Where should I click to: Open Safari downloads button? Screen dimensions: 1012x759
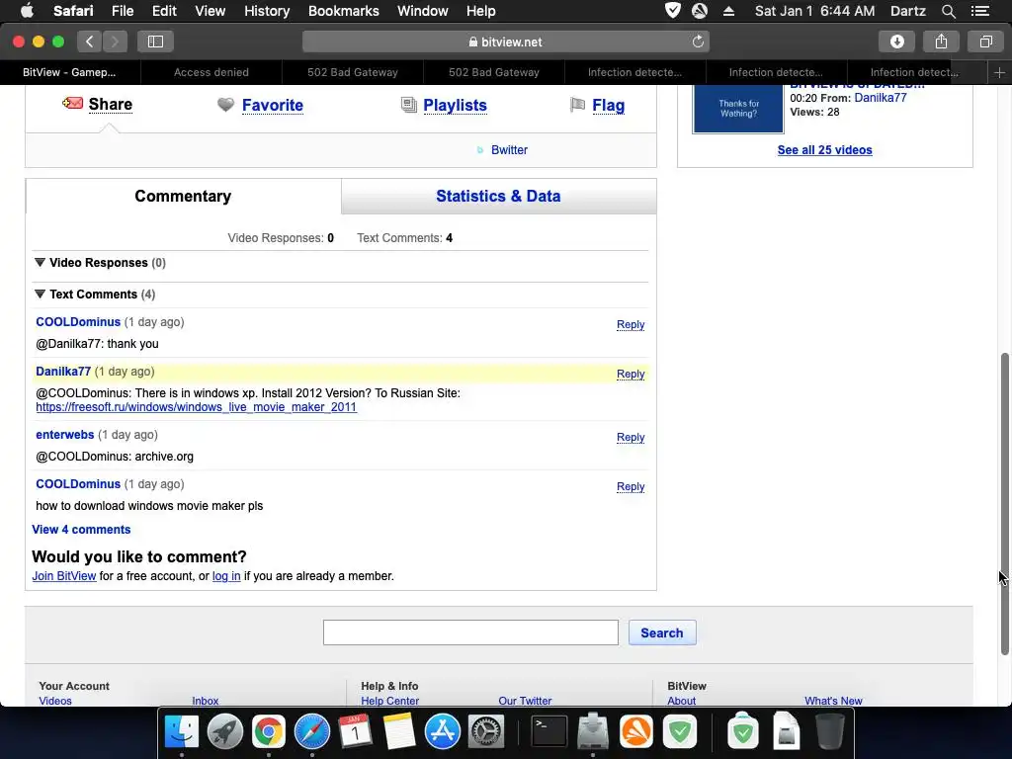[896, 42]
